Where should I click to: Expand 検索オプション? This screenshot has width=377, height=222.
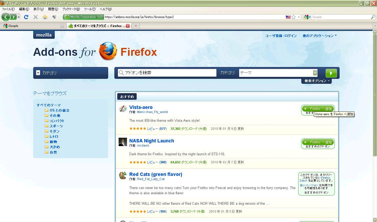pyautogui.click(x=317, y=81)
